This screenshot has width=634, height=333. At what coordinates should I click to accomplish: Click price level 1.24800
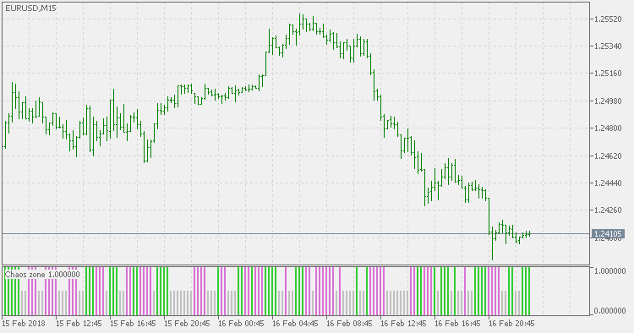[x=608, y=128]
